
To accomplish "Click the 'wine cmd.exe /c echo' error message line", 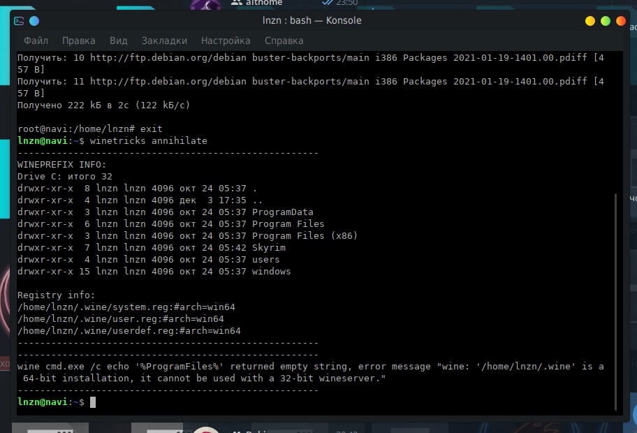I will click(x=310, y=372).
